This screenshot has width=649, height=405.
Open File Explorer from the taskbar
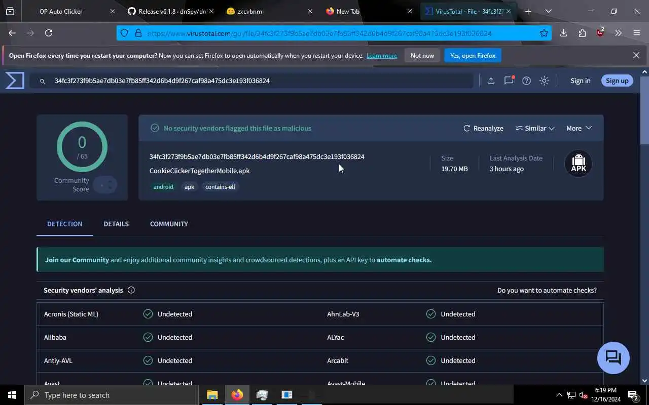pyautogui.click(x=212, y=395)
